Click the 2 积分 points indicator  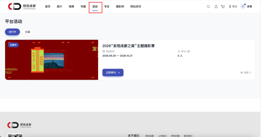coord(233,7)
